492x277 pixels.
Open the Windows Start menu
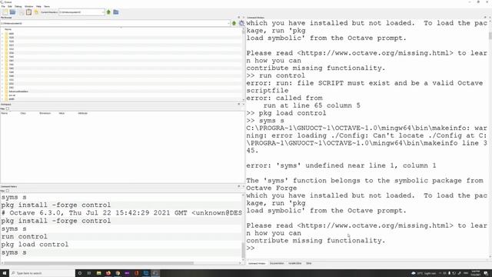click(5, 273)
